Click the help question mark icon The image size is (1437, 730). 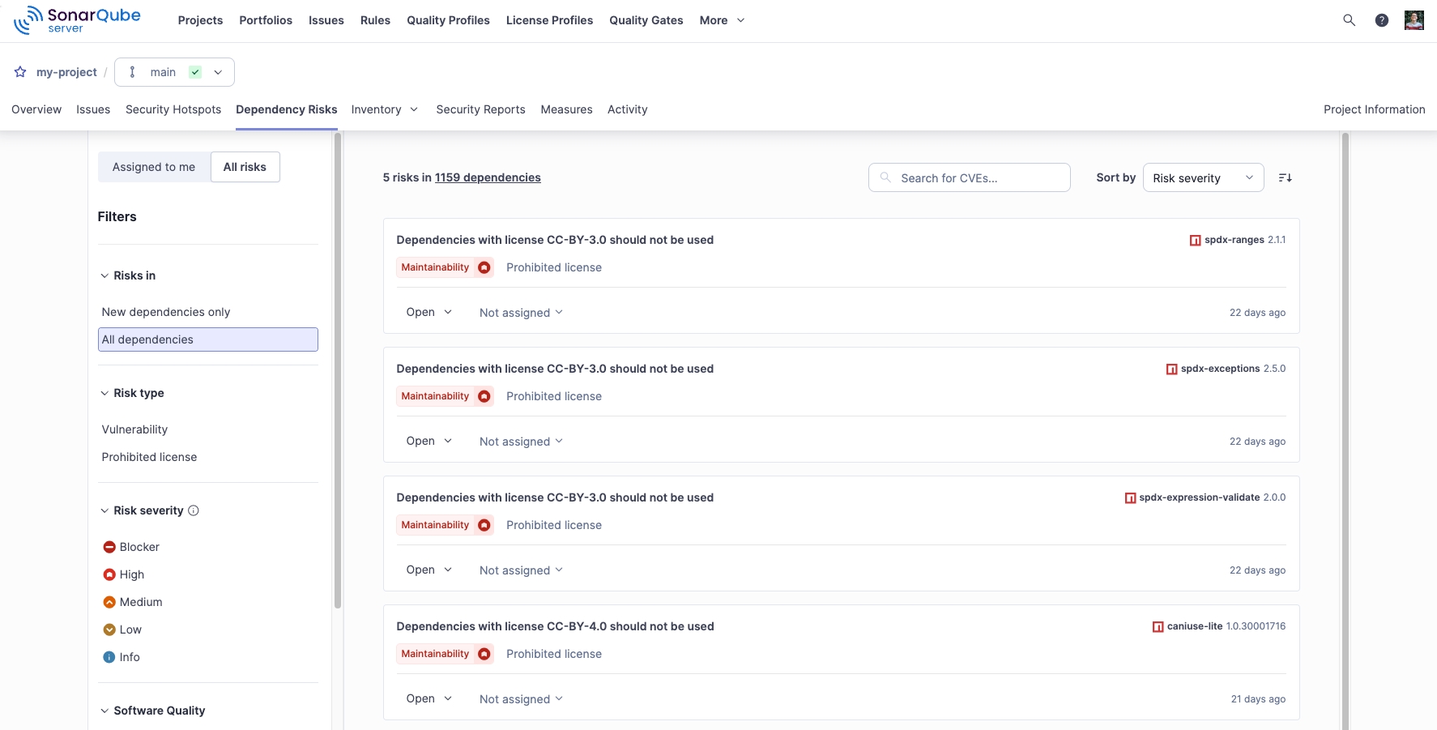tap(1382, 20)
